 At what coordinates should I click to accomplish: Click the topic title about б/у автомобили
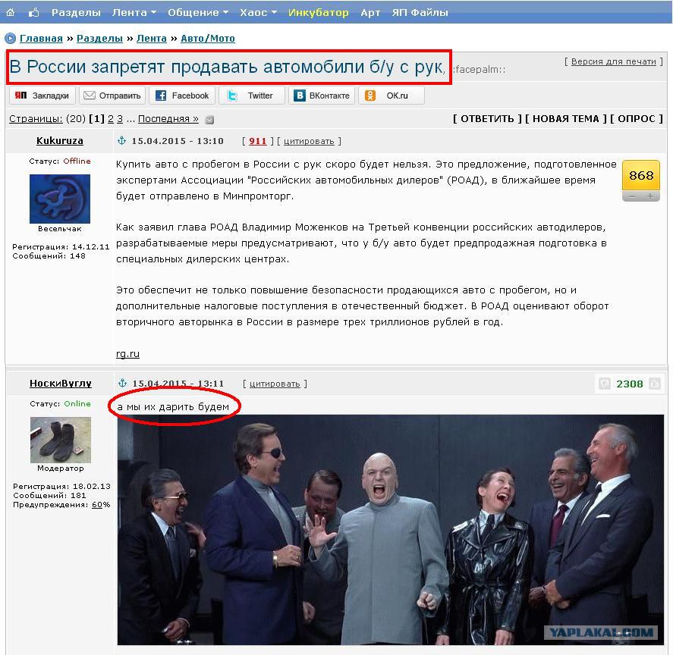coord(228,67)
